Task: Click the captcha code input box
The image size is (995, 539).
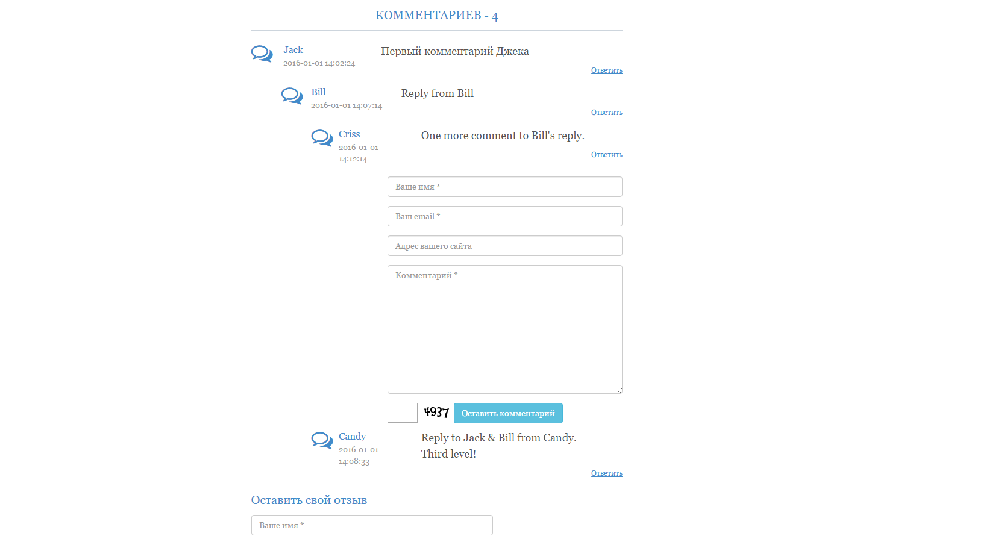Action: (x=403, y=413)
